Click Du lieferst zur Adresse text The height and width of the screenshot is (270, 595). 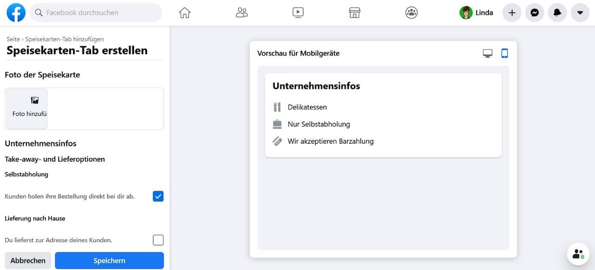58,240
